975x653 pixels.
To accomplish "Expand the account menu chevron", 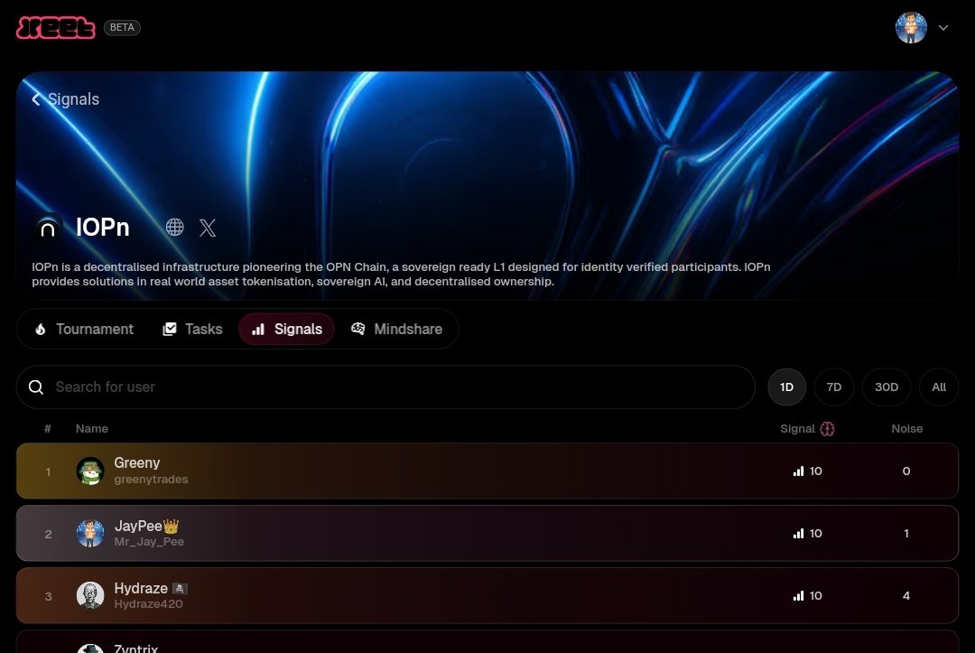I will (943, 27).
